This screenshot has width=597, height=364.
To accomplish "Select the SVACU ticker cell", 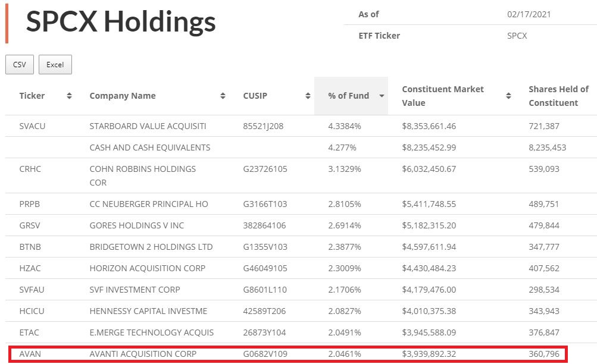I will 32,126.
